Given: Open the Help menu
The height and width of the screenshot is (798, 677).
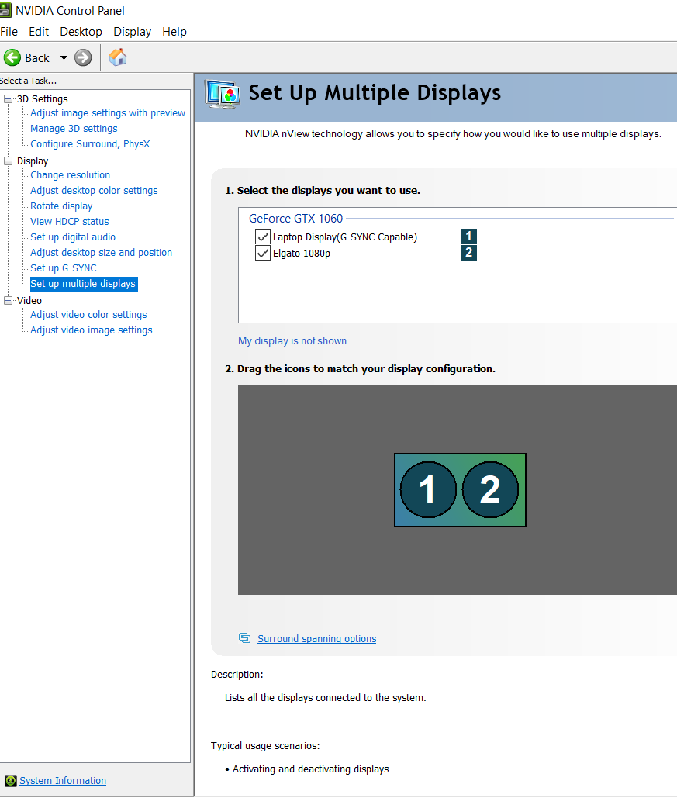Looking at the screenshot, I should 174,32.
